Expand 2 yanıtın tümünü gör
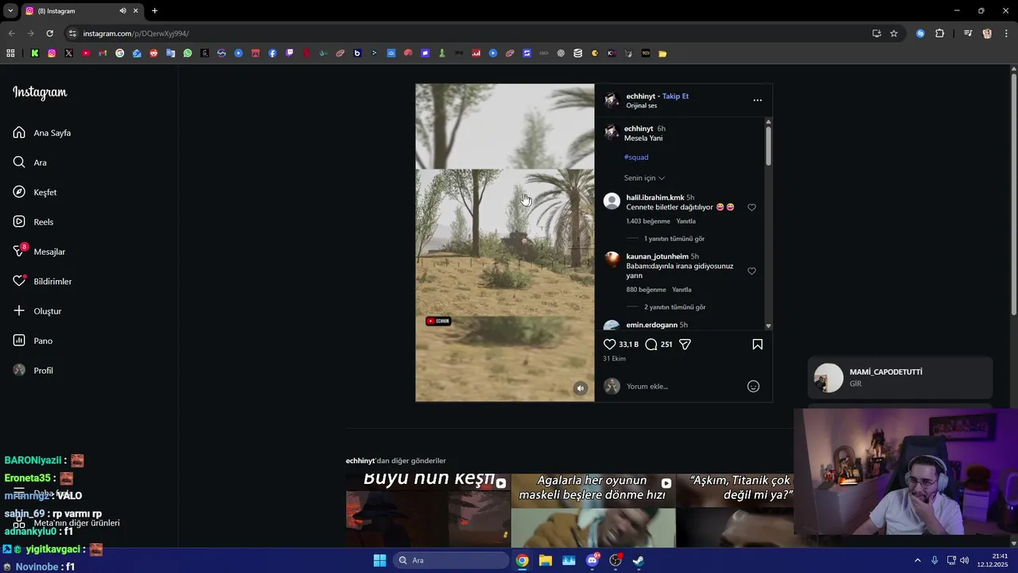This screenshot has height=573, width=1018. [674, 307]
